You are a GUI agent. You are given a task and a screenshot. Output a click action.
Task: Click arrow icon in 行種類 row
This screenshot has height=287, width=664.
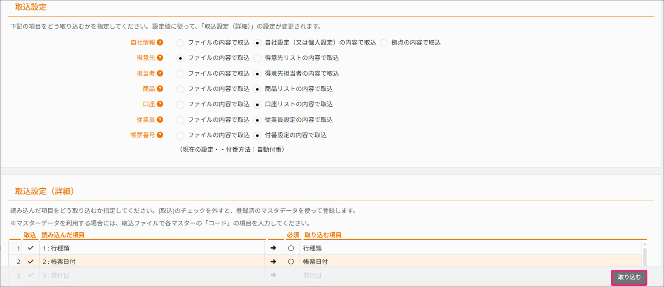pyautogui.click(x=273, y=248)
